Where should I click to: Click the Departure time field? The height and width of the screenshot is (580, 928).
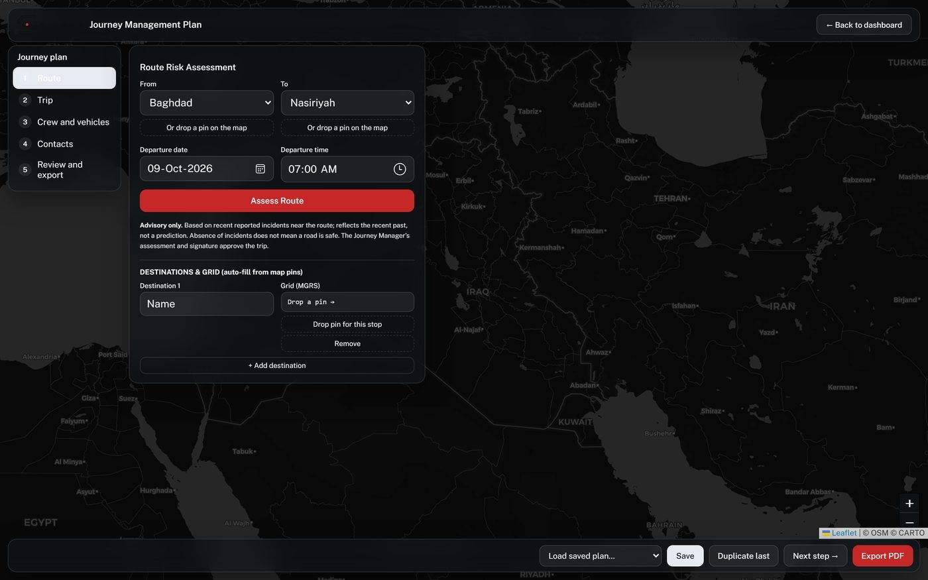pos(347,169)
